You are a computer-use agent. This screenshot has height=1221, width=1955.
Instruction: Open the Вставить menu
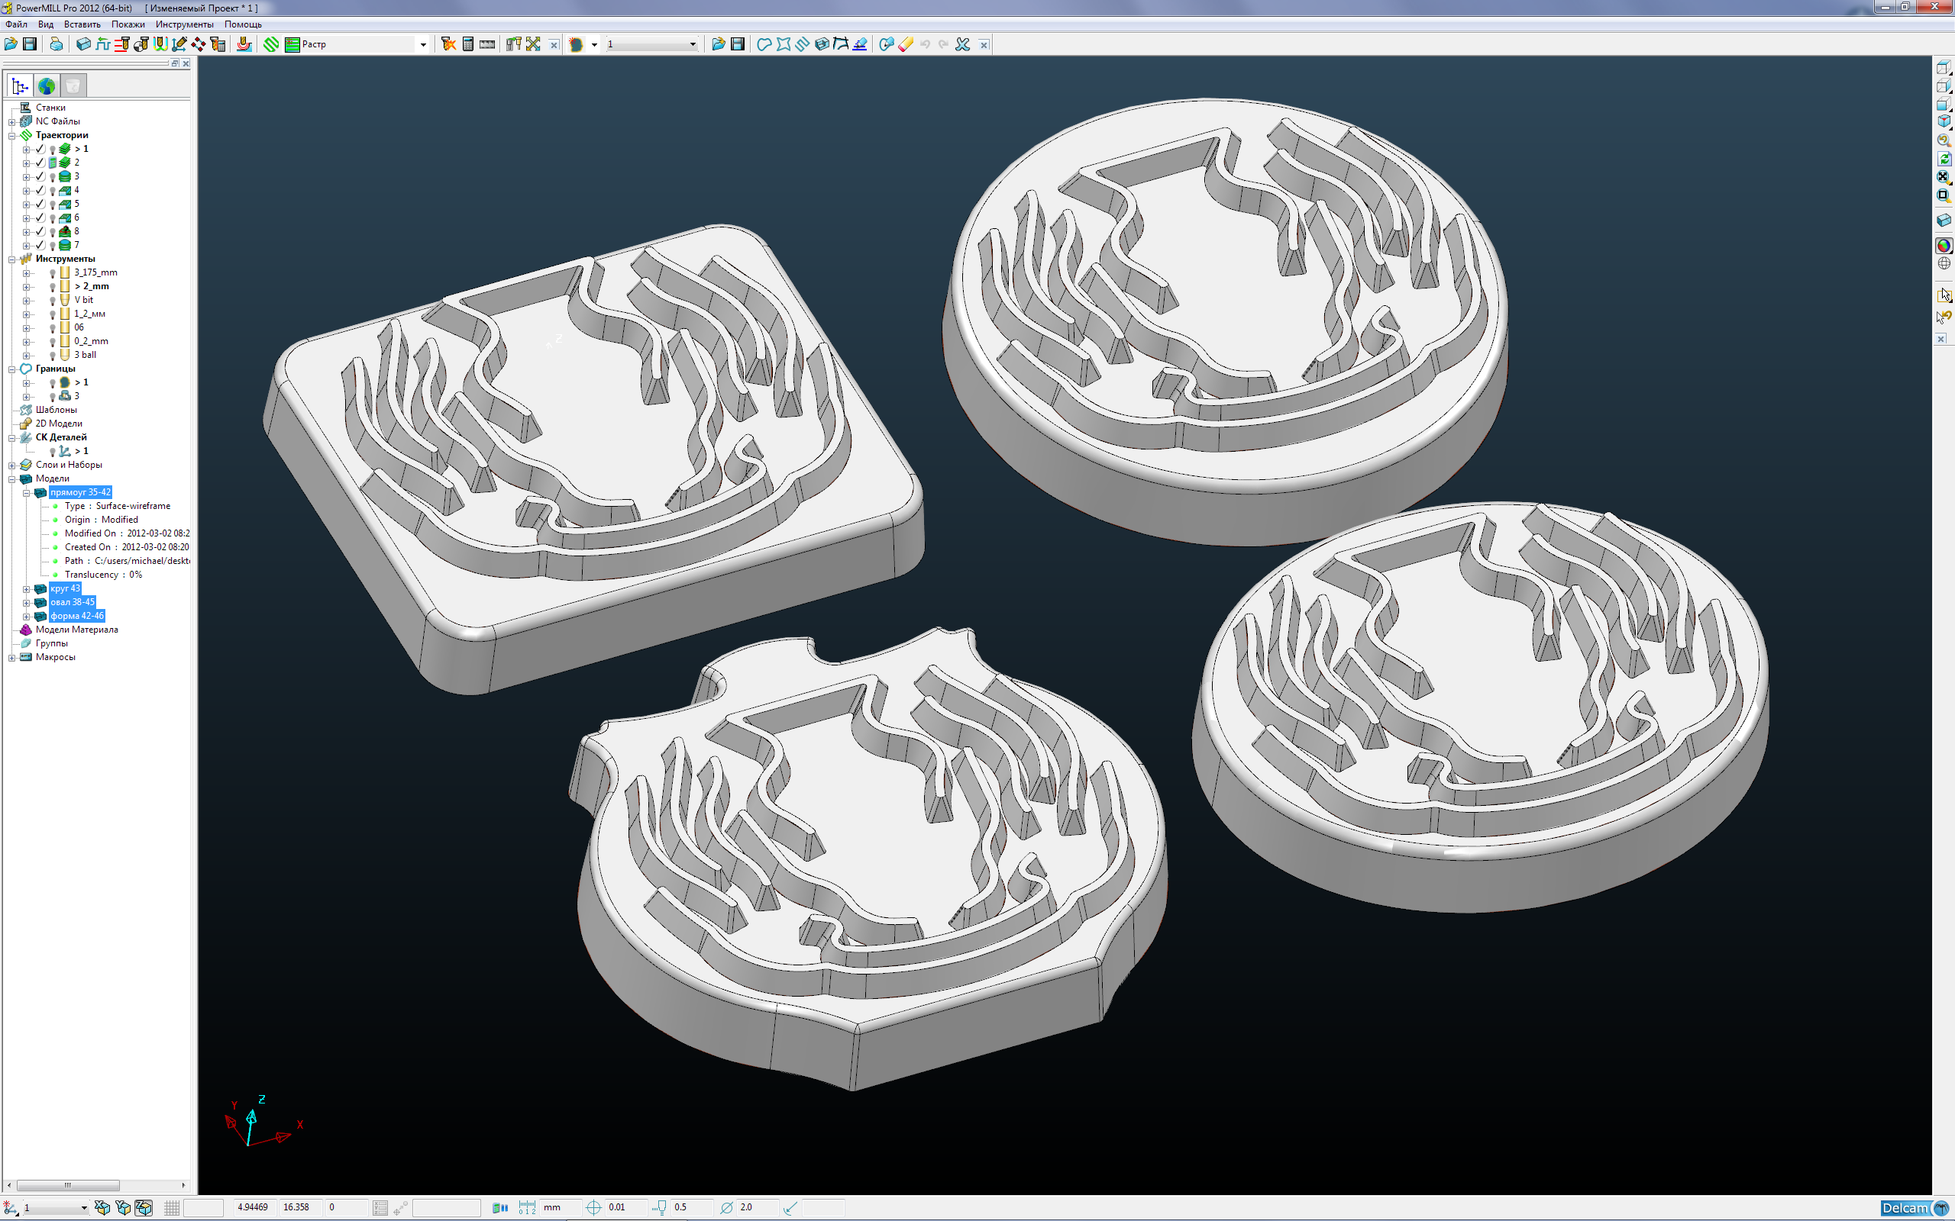(x=82, y=24)
